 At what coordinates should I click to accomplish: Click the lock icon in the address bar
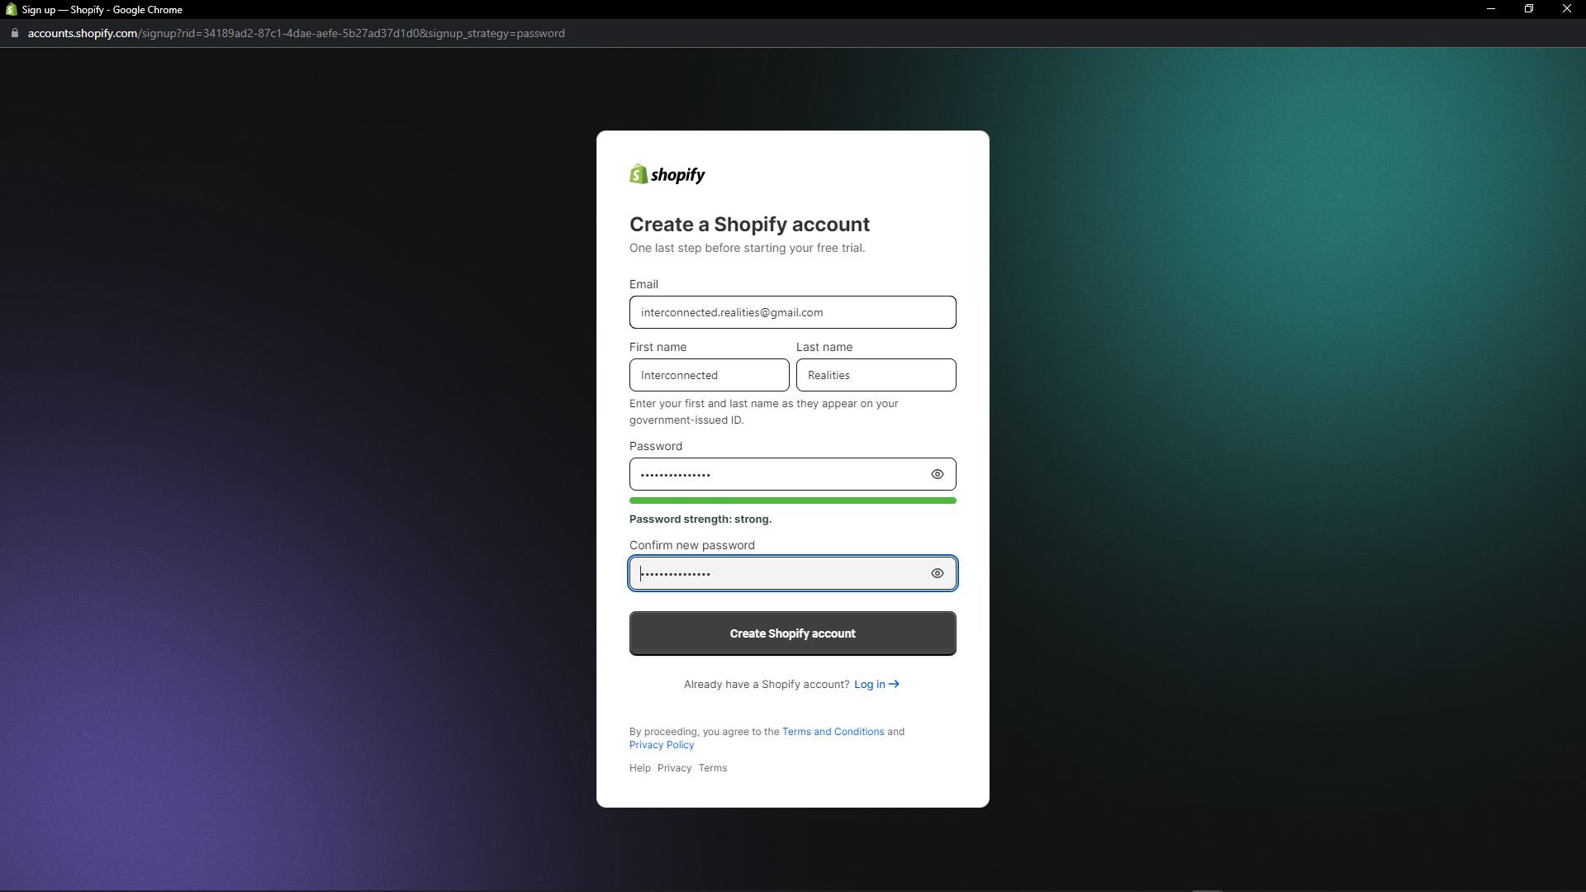tap(13, 33)
